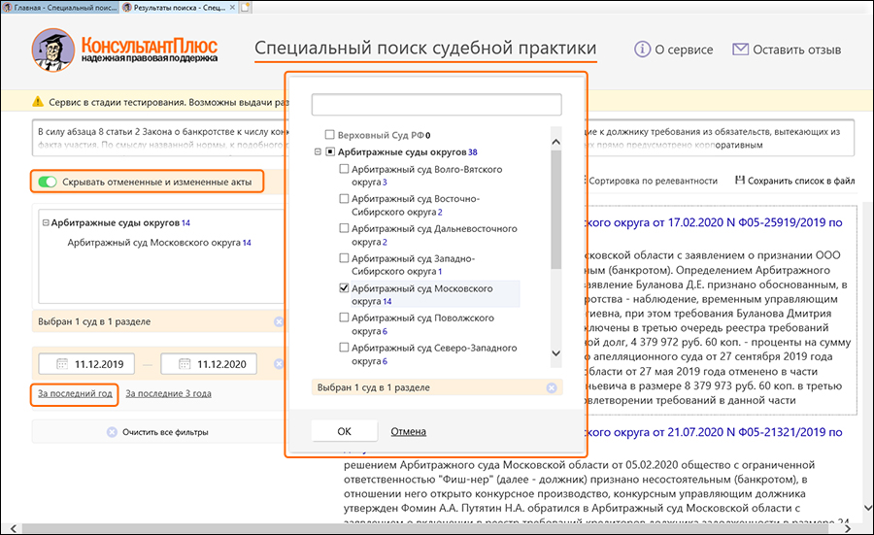Image resolution: width=874 pixels, height=535 pixels.
Task: Clear court selection with X icon in dialog
Action: (552, 388)
